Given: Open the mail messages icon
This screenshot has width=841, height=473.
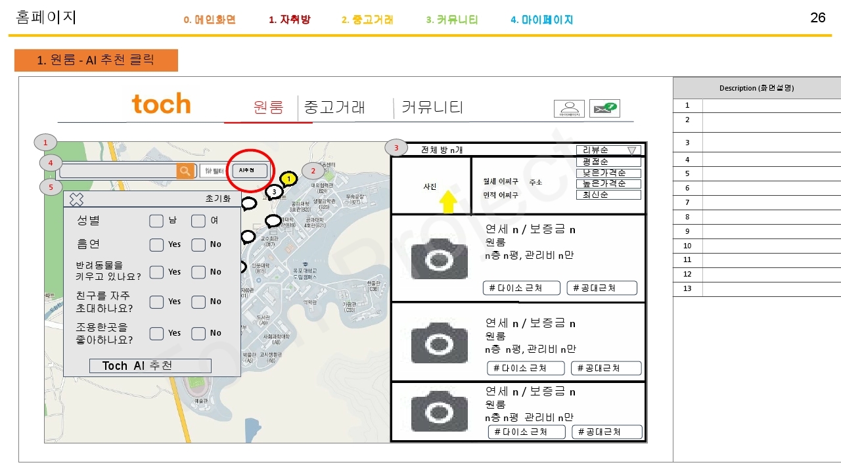Looking at the screenshot, I should pyautogui.click(x=604, y=108).
